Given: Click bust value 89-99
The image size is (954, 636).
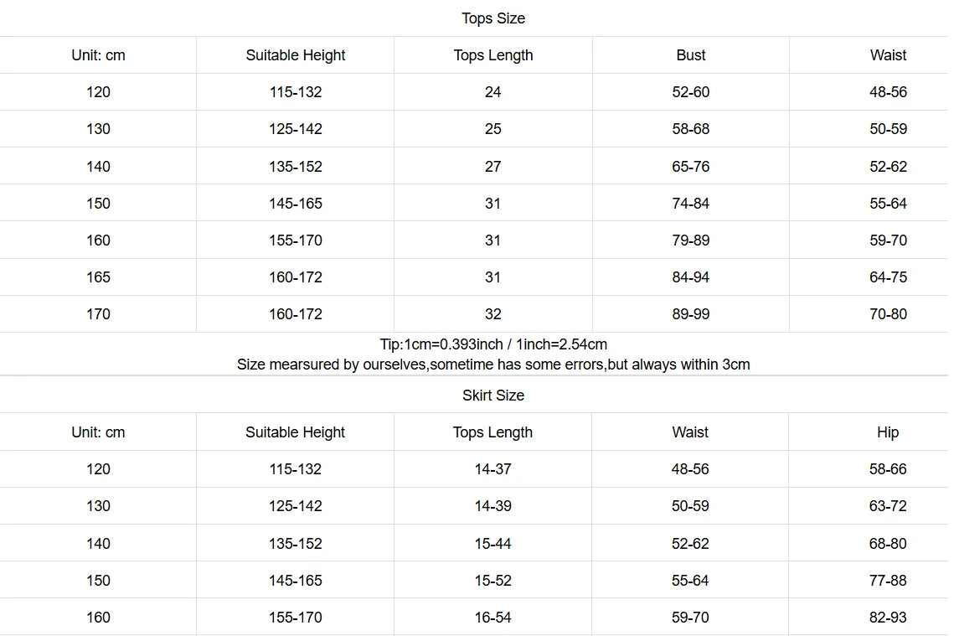Looking at the screenshot, I should (x=691, y=314).
